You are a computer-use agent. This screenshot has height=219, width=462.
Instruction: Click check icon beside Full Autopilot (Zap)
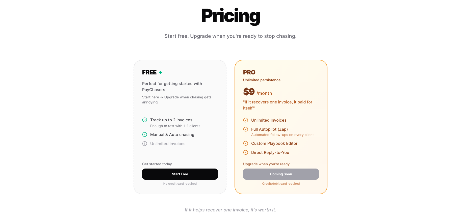[246, 129]
